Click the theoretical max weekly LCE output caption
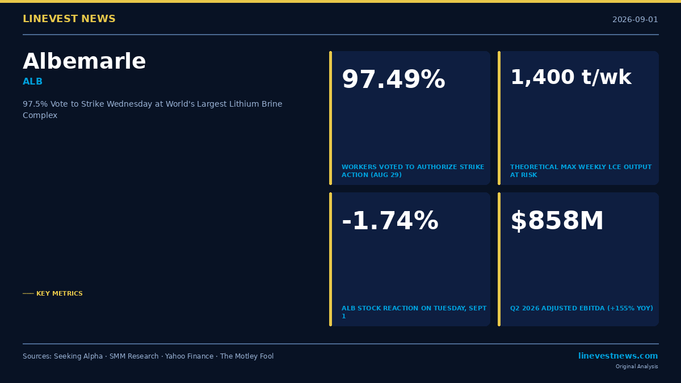This screenshot has height=383, width=681. coord(581,171)
